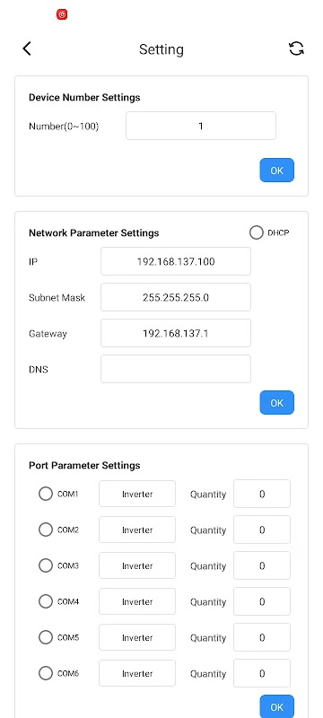This screenshot has height=718, width=323.
Task: Confirm Network Parameter Settings with OK
Action: pos(276,402)
